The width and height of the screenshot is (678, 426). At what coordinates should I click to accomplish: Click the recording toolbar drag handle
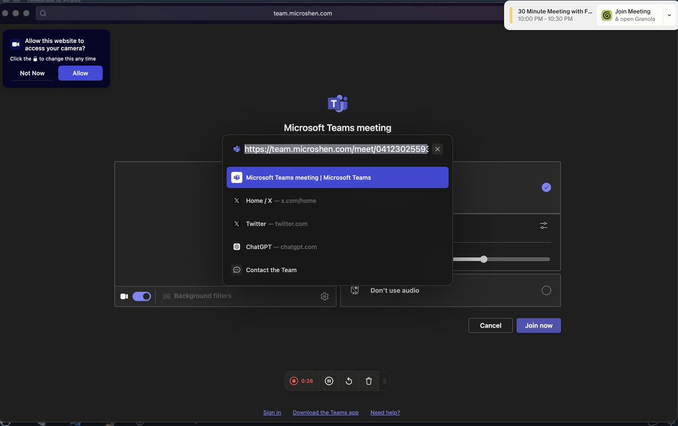point(384,381)
